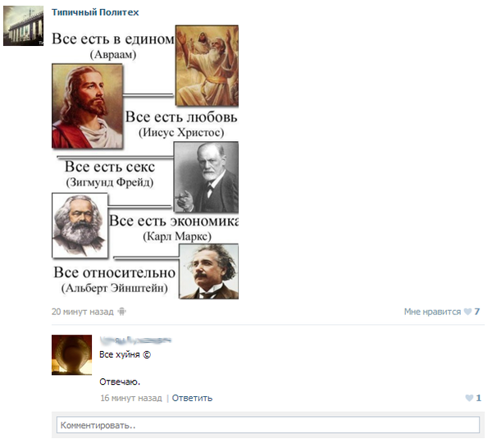492x443 pixels.
Task: Click the post like count 7
Action: coord(477,312)
